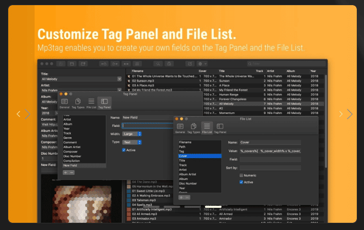
Task: Expand the Title field dropdown arrow
Action: tap(119, 79)
